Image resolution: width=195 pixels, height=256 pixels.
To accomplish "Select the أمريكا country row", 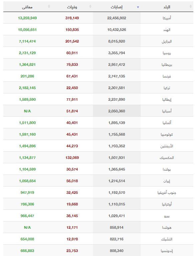I will 98,18.
